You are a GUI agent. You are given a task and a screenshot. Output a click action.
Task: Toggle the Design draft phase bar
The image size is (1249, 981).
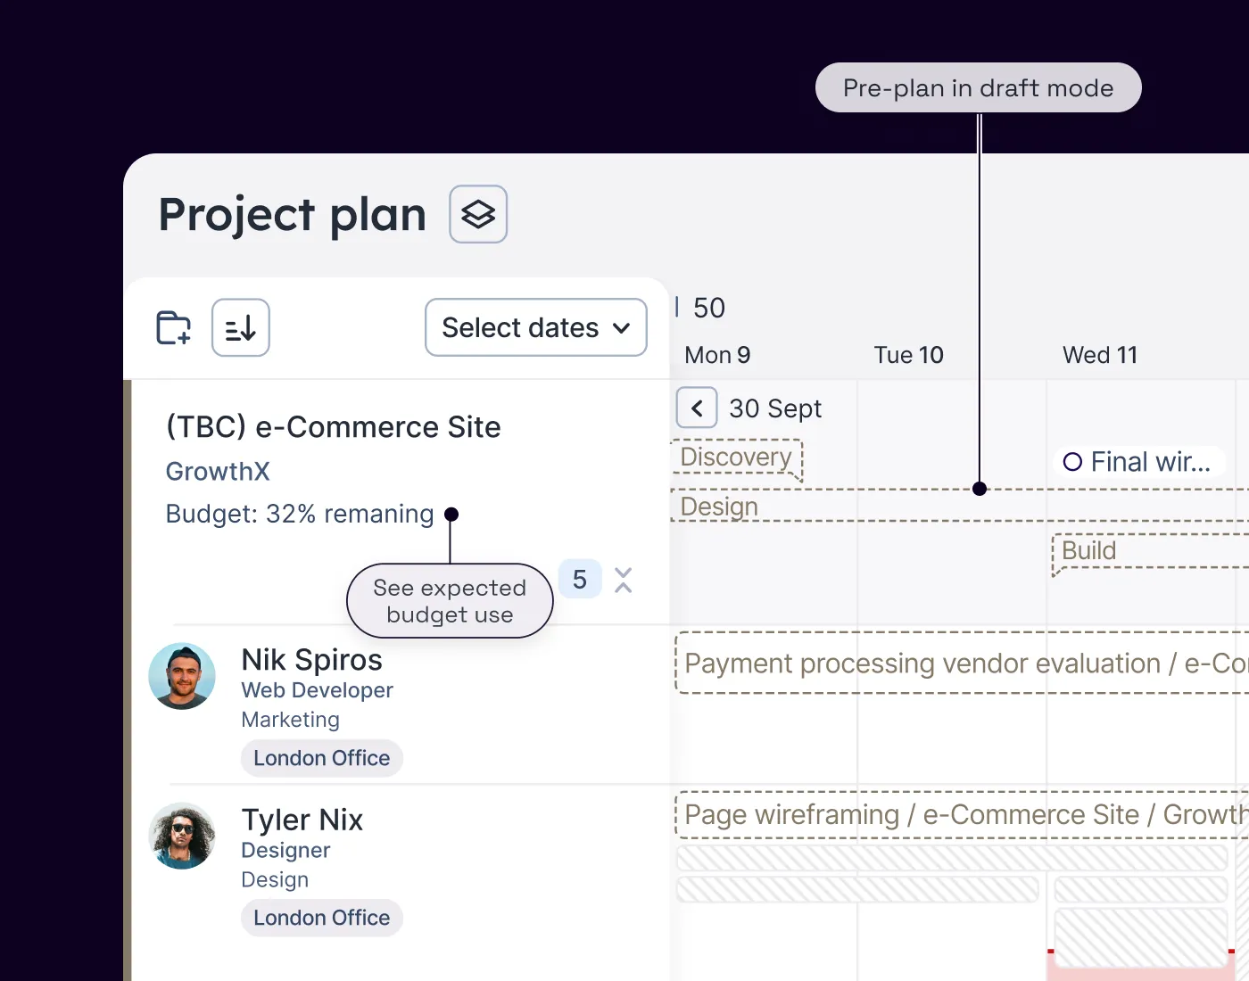719,507
